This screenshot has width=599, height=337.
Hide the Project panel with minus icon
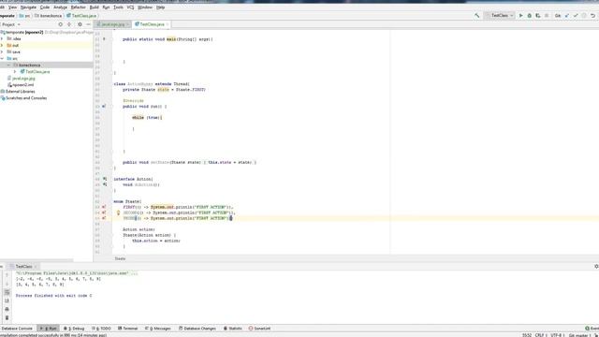coord(88,24)
